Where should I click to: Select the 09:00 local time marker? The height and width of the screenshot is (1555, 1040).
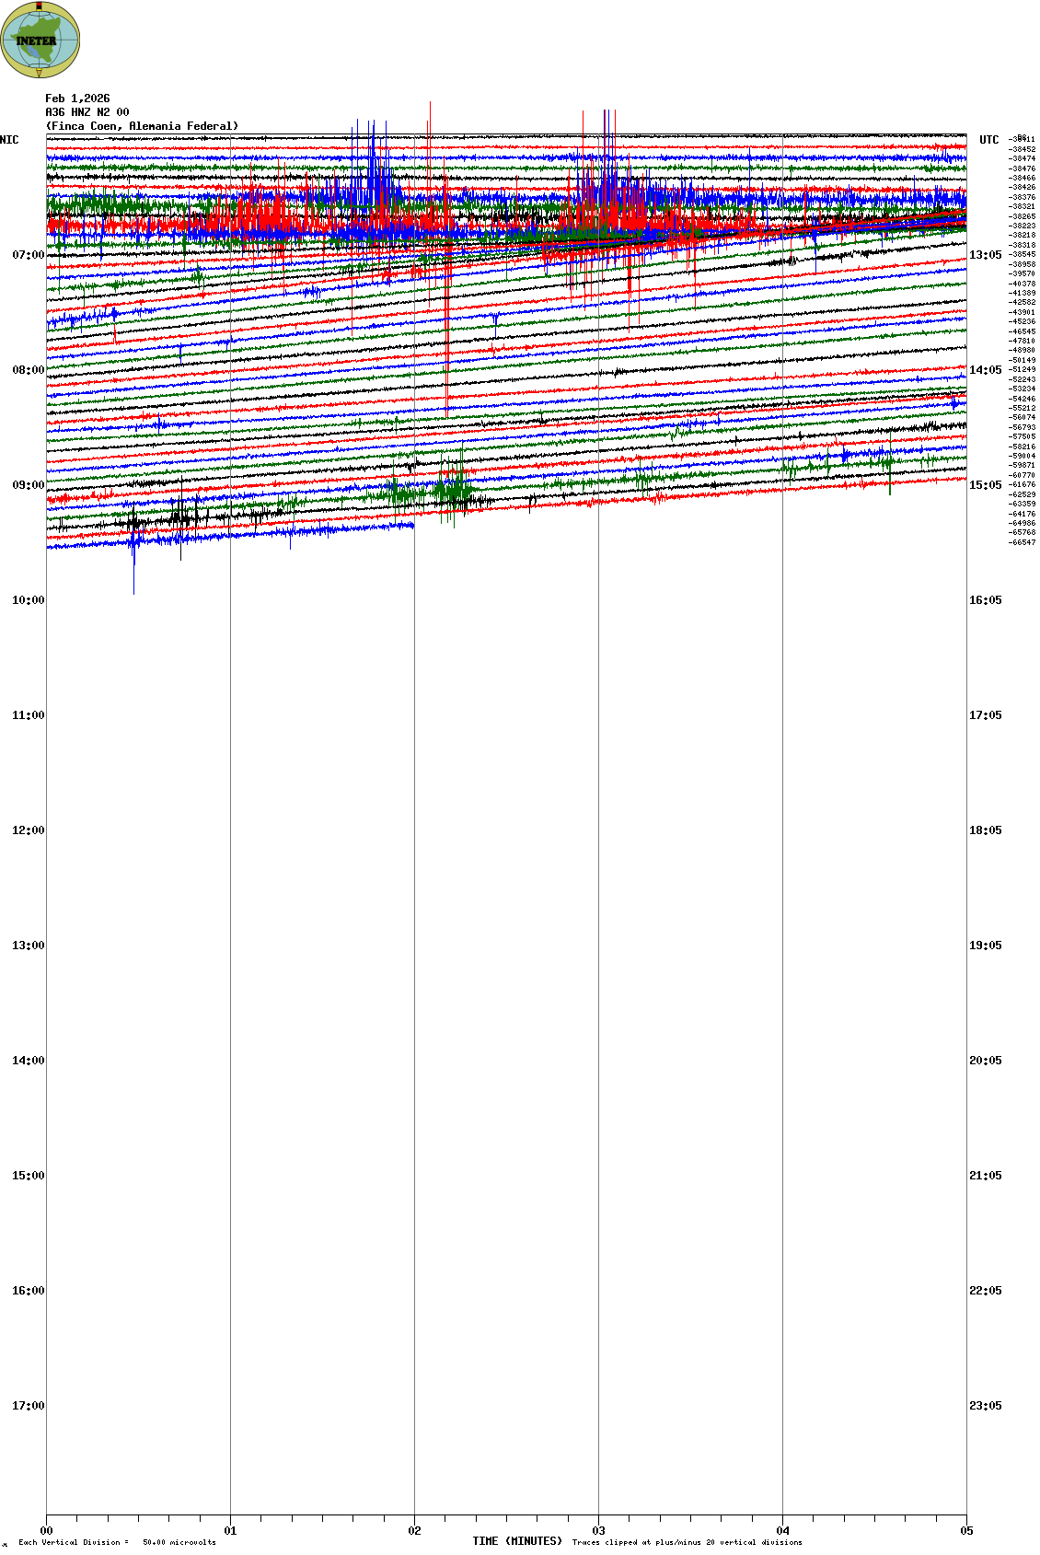tap(28, 485)
